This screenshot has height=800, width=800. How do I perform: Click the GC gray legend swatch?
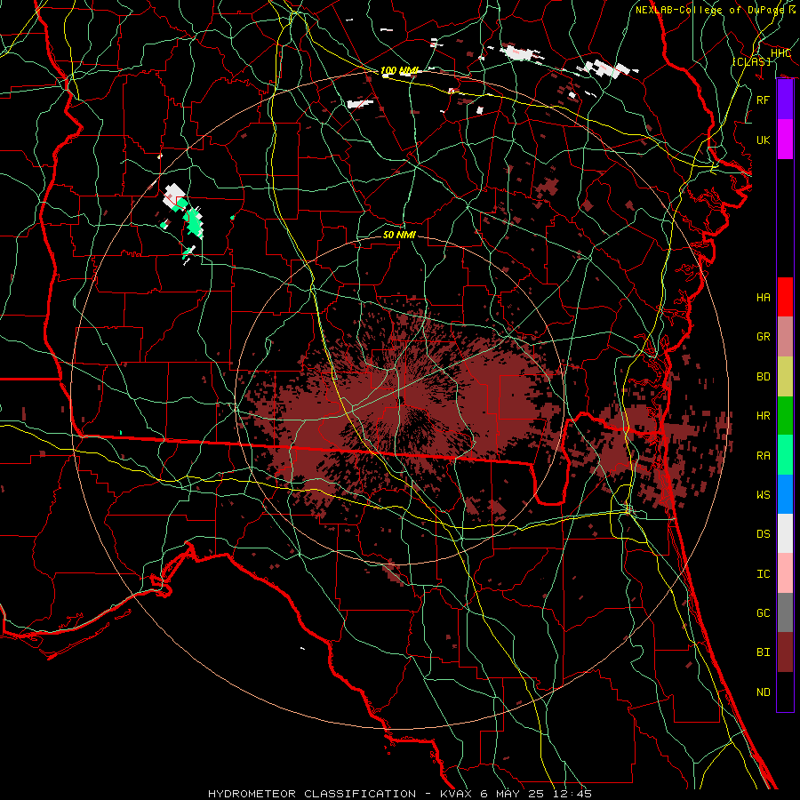(x=785, y=612)
